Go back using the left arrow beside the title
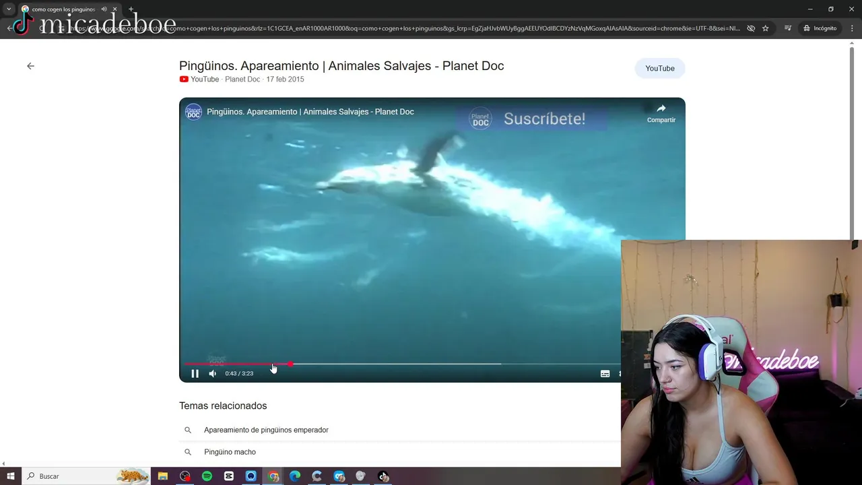Image resolution: width=862 pixels, height=485 pixels. (x=30, y=66)
